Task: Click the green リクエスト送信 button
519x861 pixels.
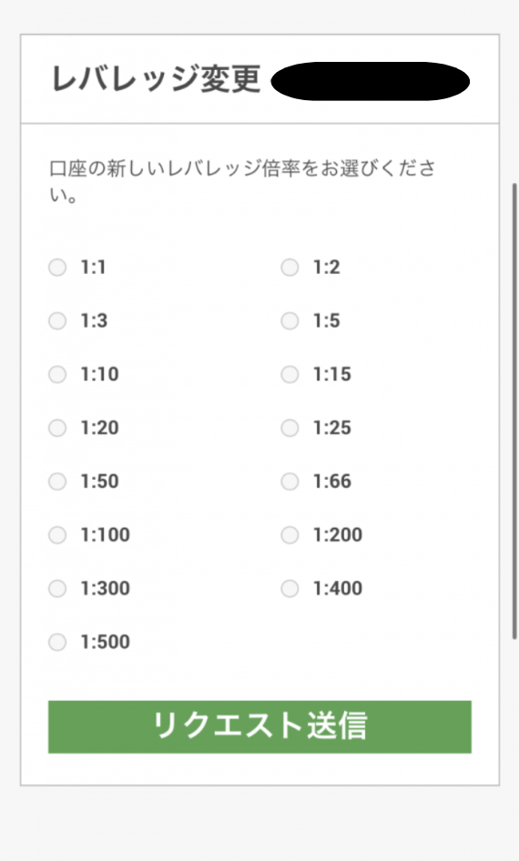Action: pos(259,726)
